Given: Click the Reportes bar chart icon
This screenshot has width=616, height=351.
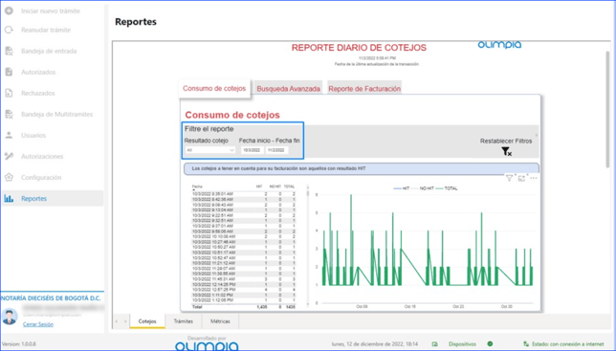Looking at the screenshot, I should (9, 198).
